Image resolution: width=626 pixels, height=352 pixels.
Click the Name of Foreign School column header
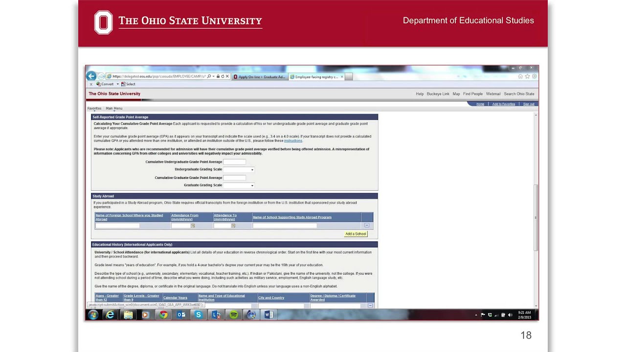click(129, 217)
